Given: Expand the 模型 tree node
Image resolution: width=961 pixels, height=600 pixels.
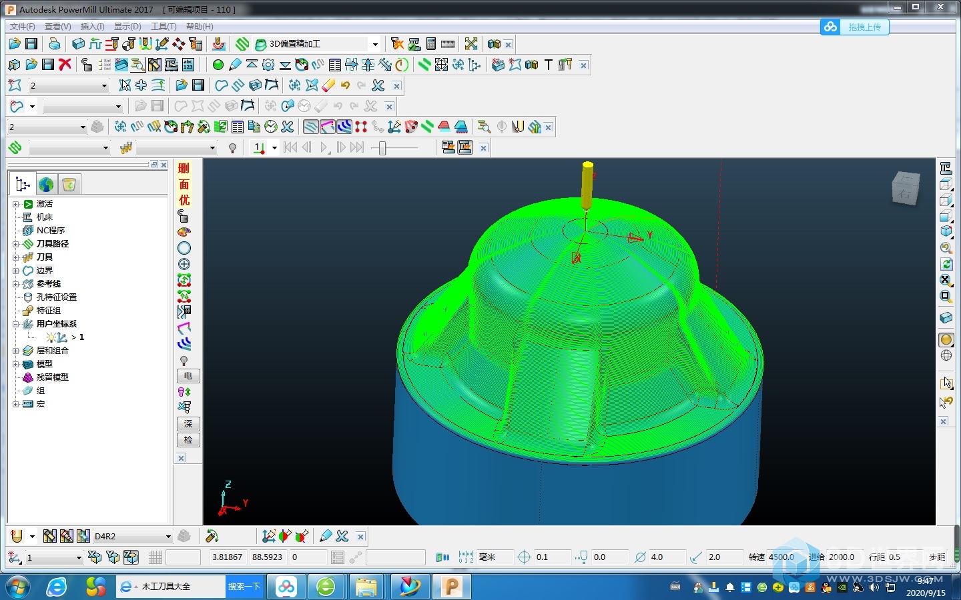Looking at the screenshot, I should point(15,364).
